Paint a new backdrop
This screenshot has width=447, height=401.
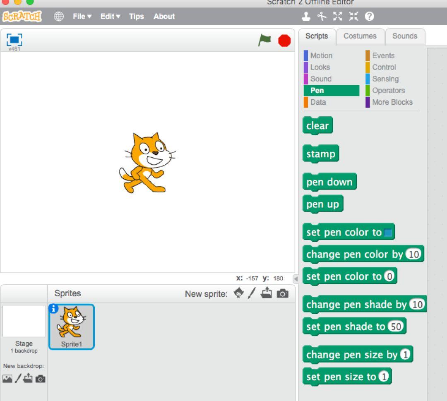(18, 378)
